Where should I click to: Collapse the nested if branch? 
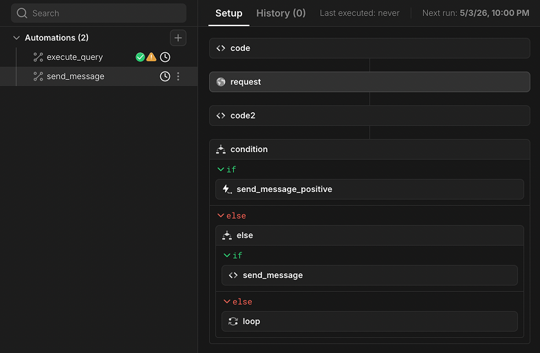coord(227,255)
